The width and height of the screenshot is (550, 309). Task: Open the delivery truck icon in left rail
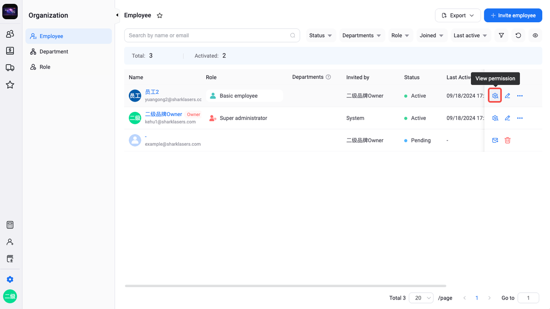(10, 68)
